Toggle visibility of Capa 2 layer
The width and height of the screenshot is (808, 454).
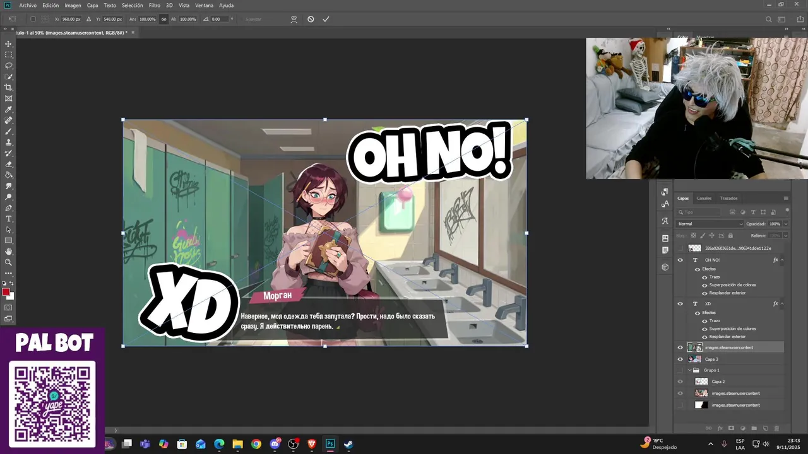pyautogui.click(x=680, y=381)
